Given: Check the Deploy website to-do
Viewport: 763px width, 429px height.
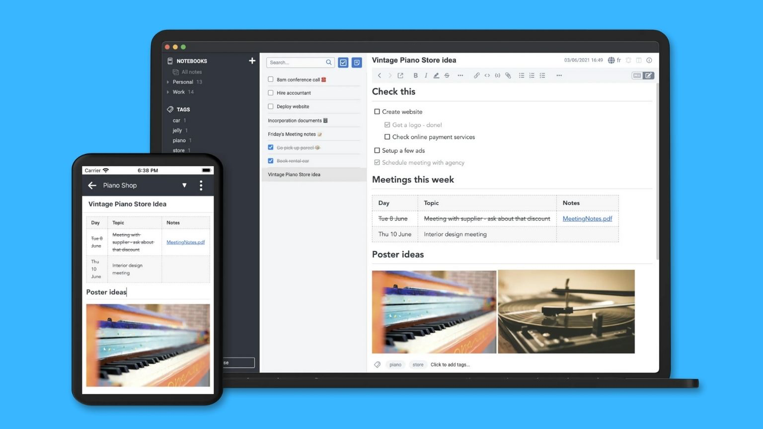Looking at the screenshot, I should coord(271,106).
